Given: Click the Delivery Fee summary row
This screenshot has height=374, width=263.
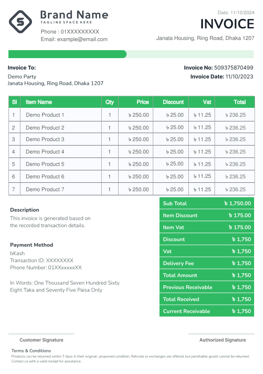Looking at the screenshot, I should 207,264.
